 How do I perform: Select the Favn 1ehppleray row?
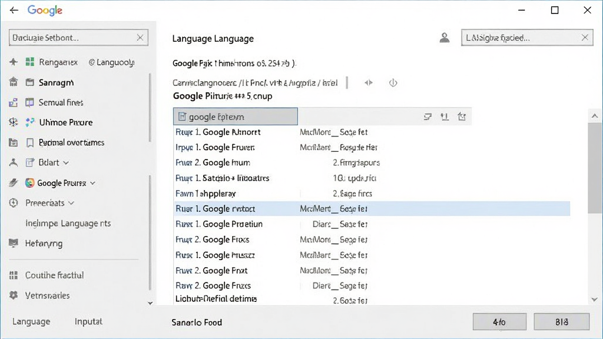[372, 194]
